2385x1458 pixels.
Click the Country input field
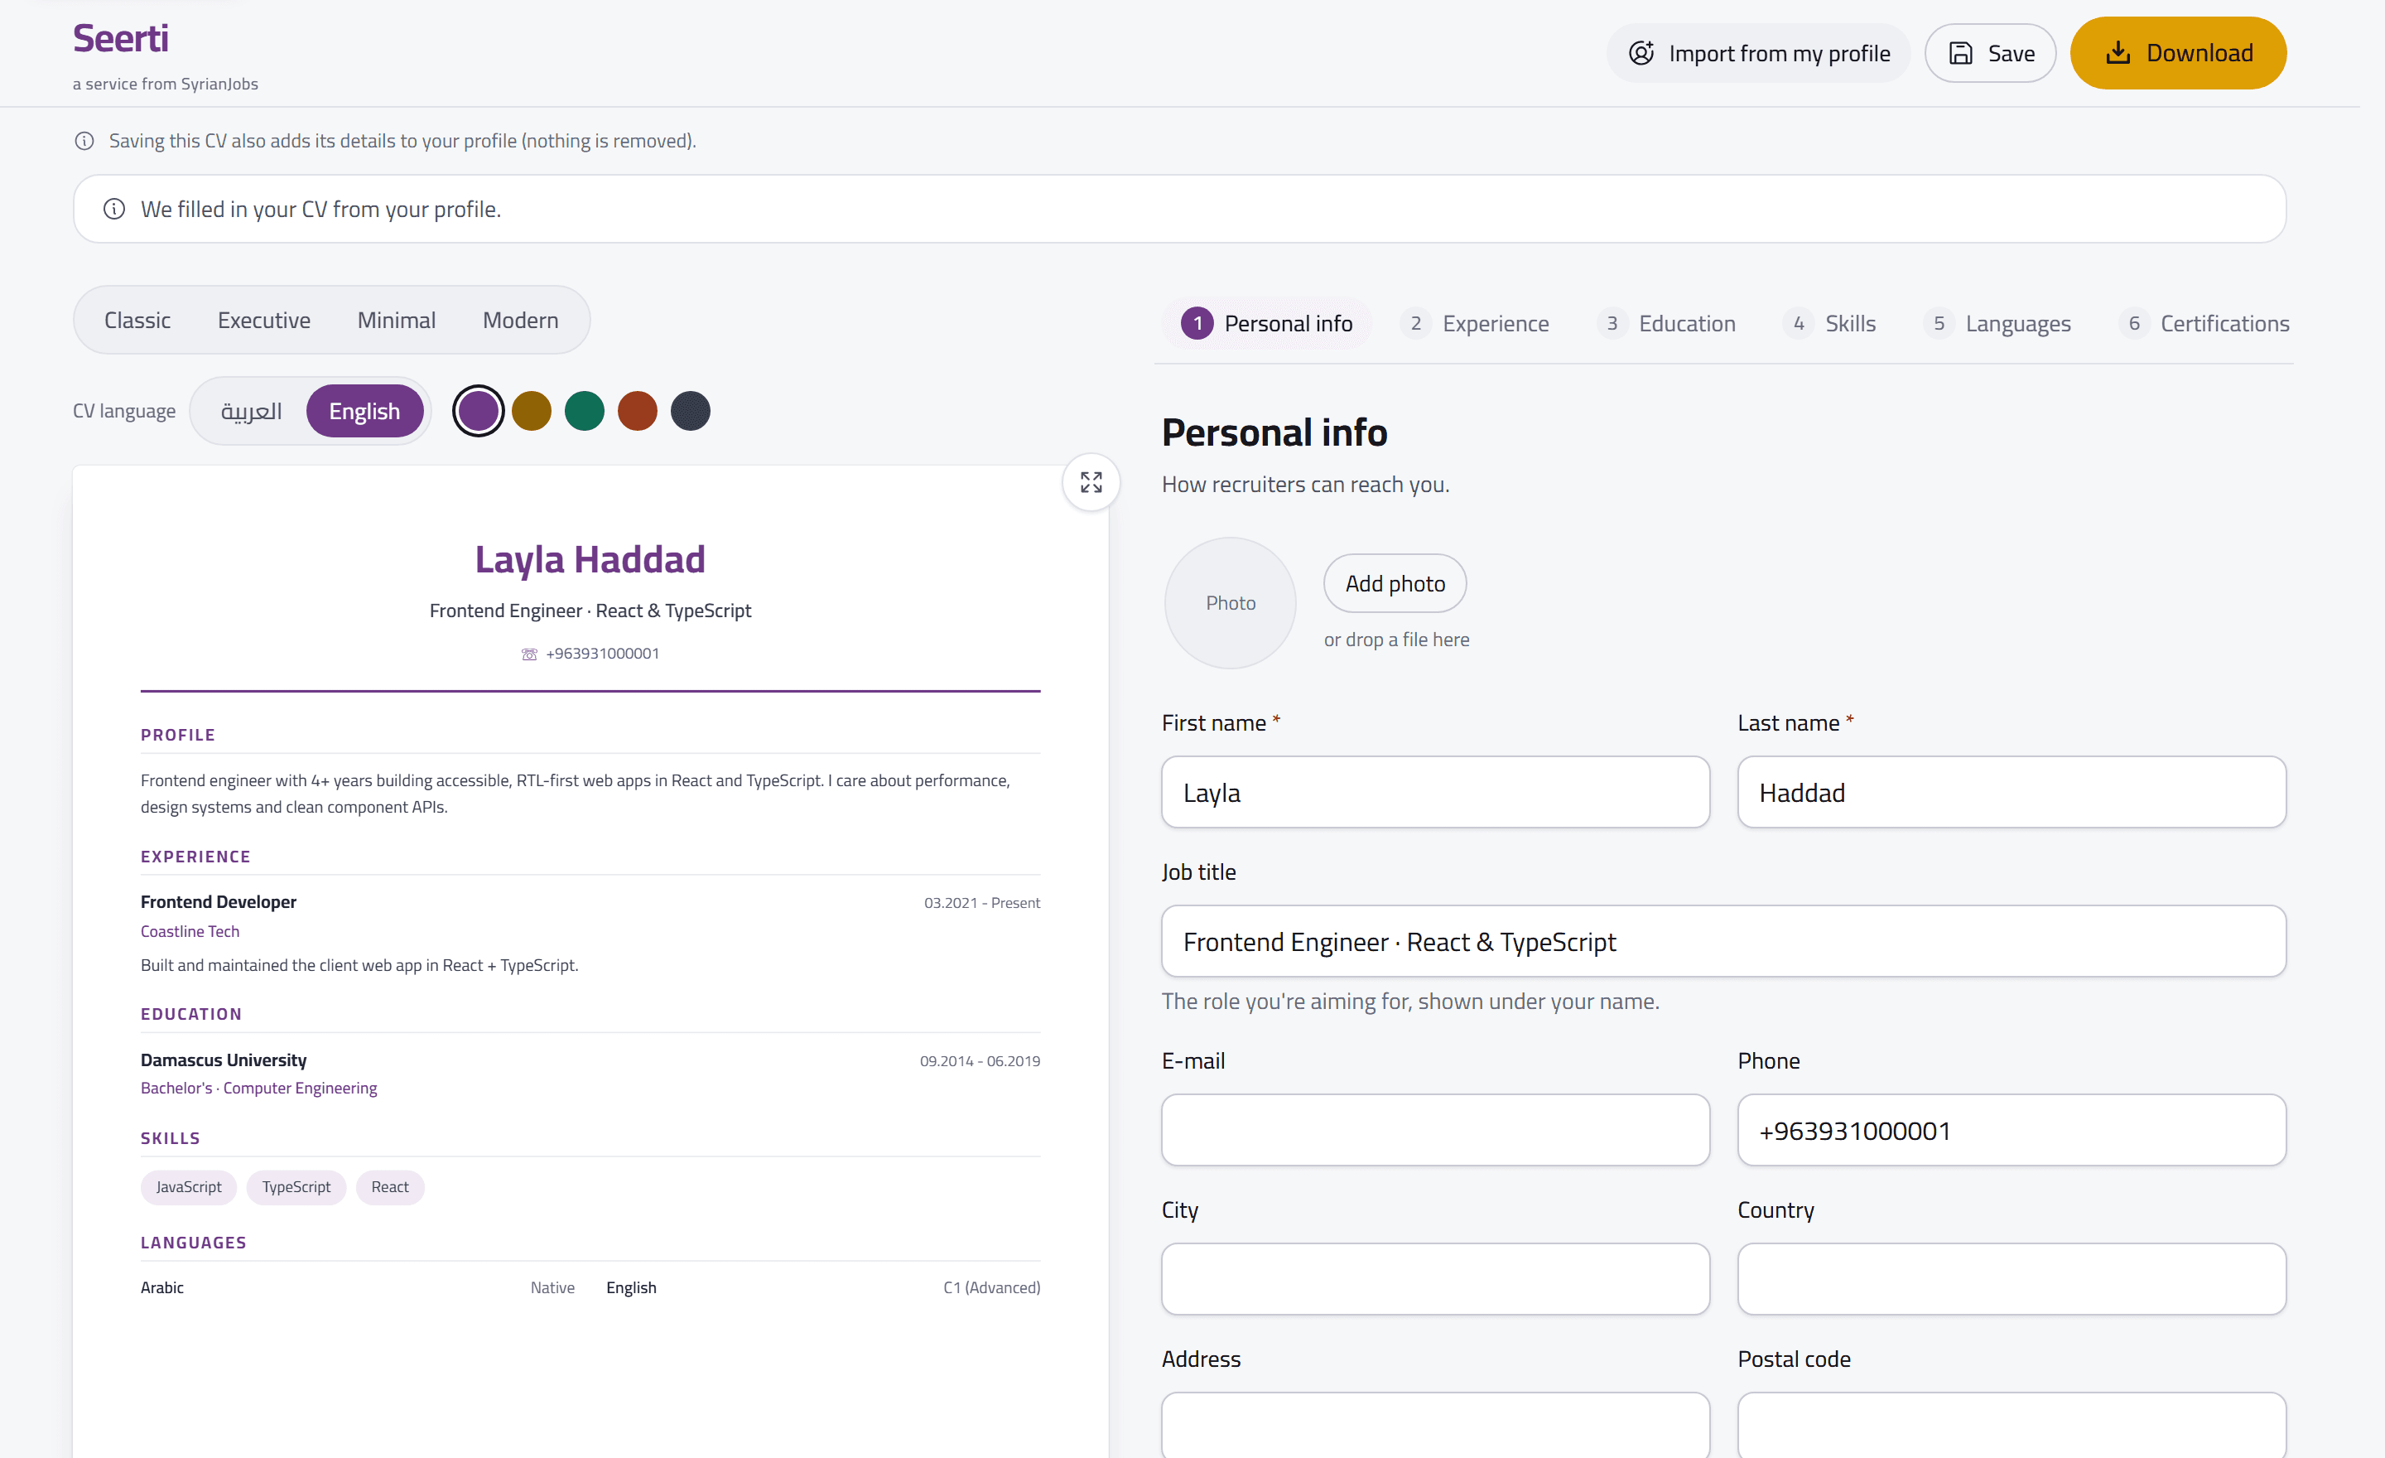2012,1280
